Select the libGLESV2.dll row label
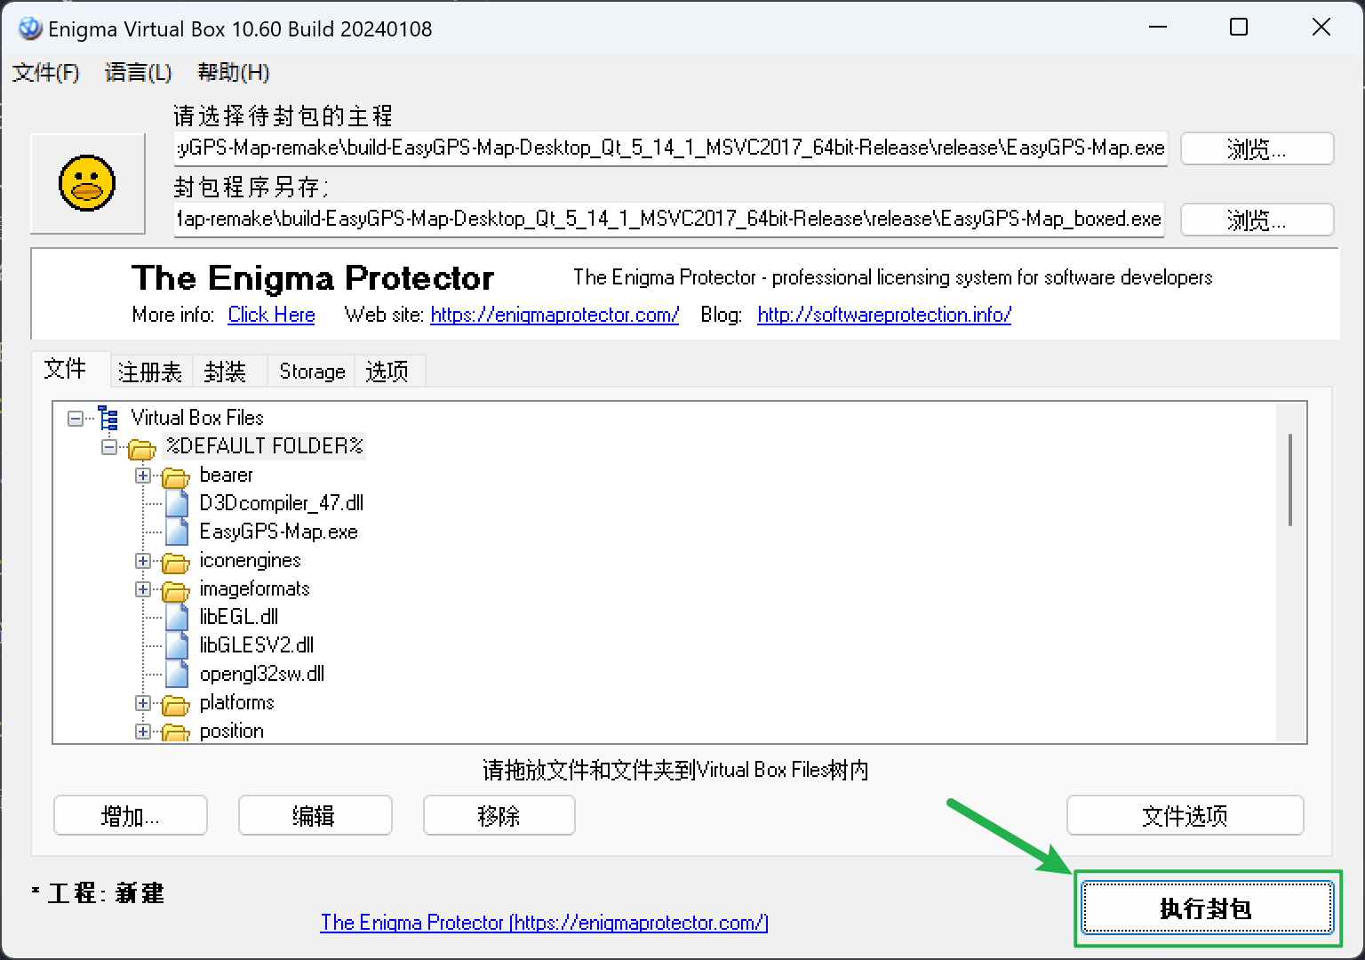The image size is (1365, 960). 257,645
